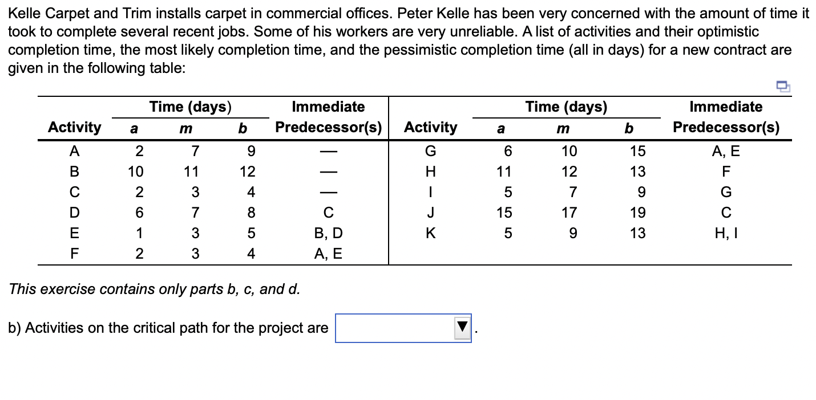Select the pessimistic time 19 for Activity J

[x=639, y=212]
